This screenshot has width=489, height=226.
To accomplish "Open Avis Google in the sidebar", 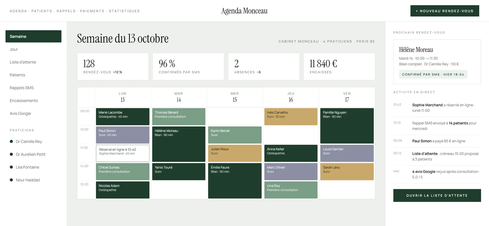I will click(33, 113).
